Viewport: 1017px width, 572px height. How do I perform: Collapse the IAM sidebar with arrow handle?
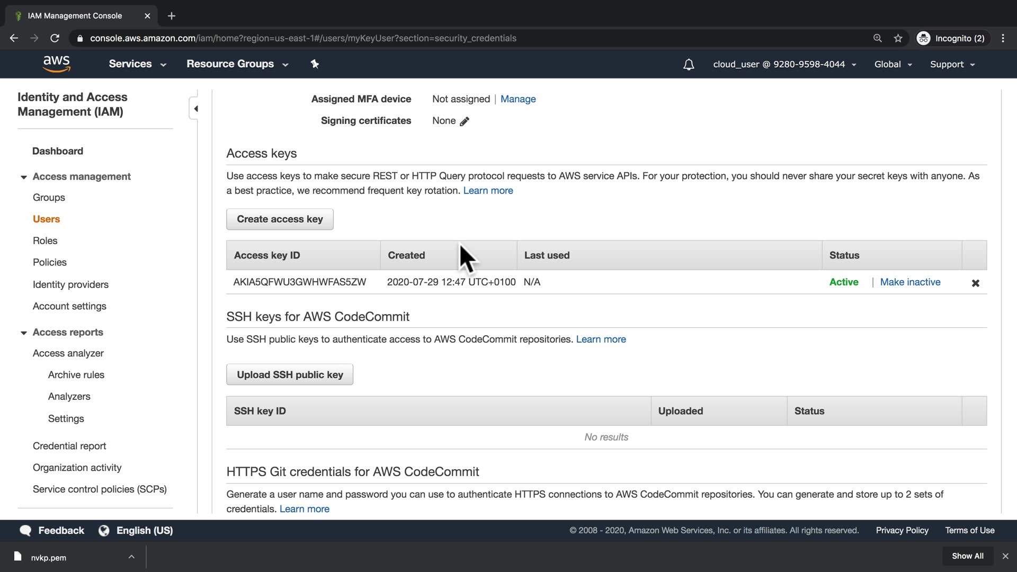pyautogui.click(x=195, y=109)
